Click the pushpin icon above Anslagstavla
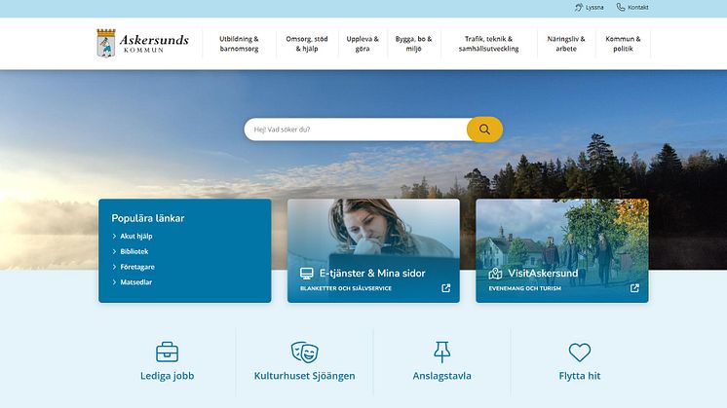 pyautogui.click(x=441, y=352)
